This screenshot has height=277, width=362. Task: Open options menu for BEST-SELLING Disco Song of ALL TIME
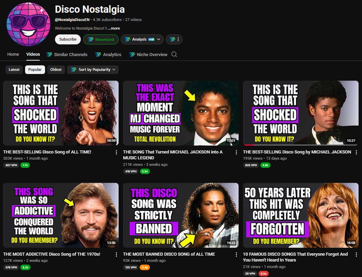tap(116, 152)
